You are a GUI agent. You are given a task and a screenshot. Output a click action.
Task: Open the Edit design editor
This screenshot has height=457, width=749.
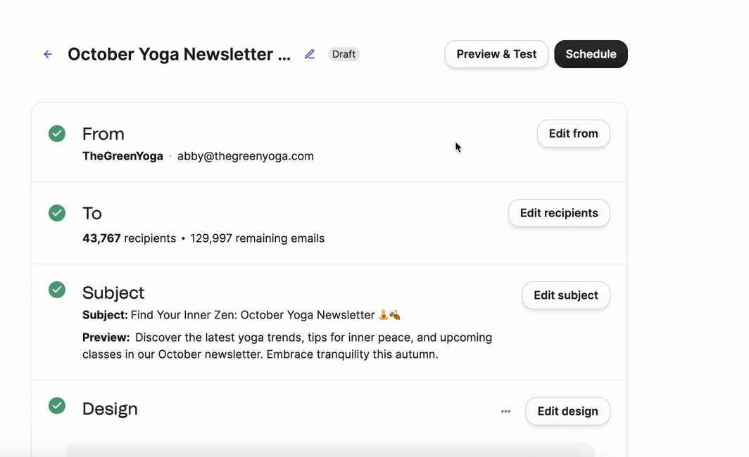tap(567, 411)
